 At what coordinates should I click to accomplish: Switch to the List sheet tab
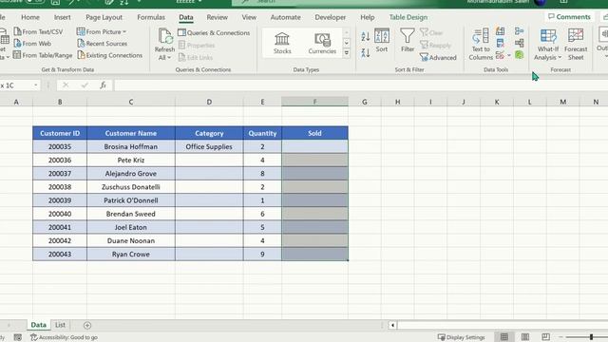point(60,325)
